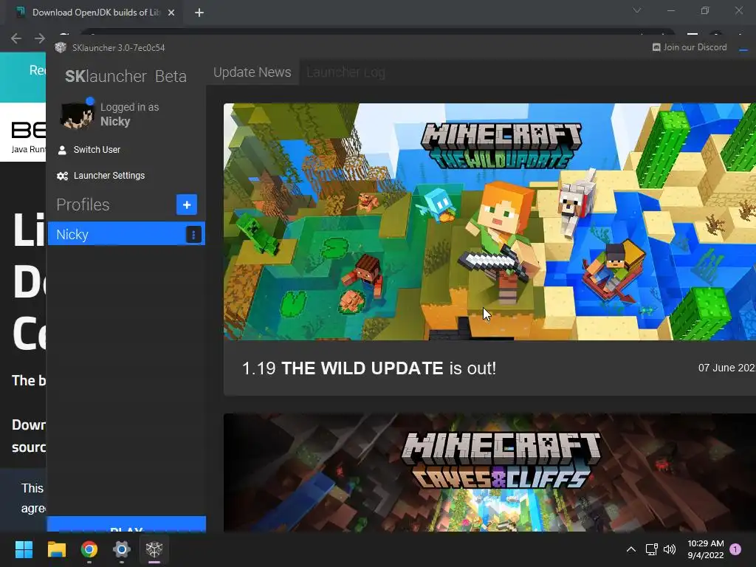This screenshot has width=756, height=567.
Task: Show hidden system tray icons
Action: click(630, 549)
